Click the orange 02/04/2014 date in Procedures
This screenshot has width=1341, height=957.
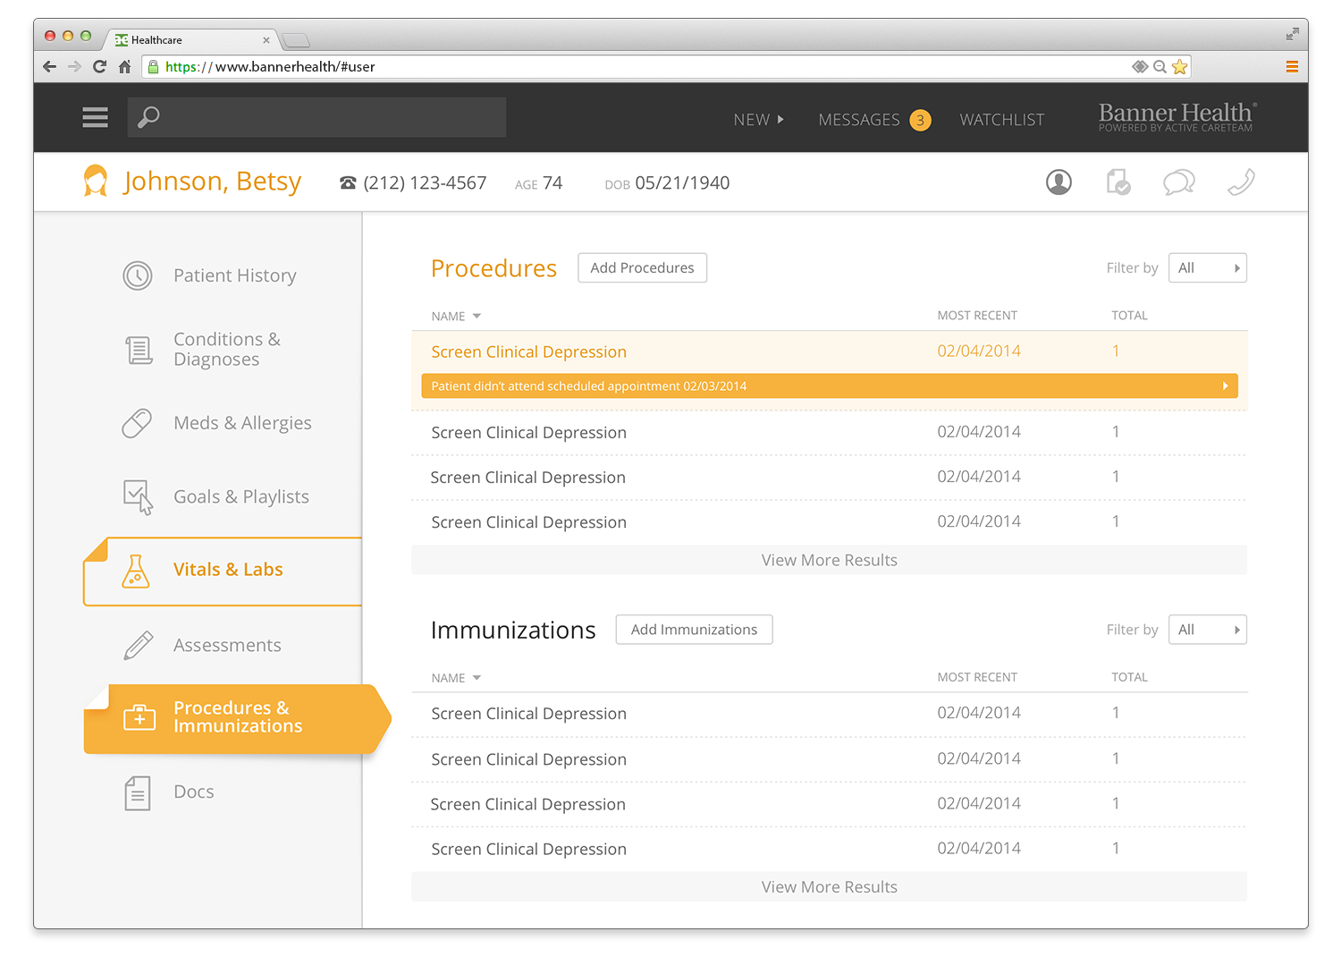coord(979,351)
